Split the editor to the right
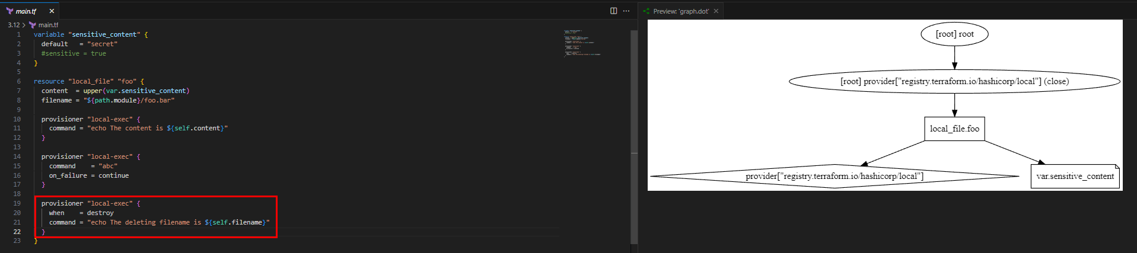This screenshot has width=1137, height=253. [x=614, y=11]
